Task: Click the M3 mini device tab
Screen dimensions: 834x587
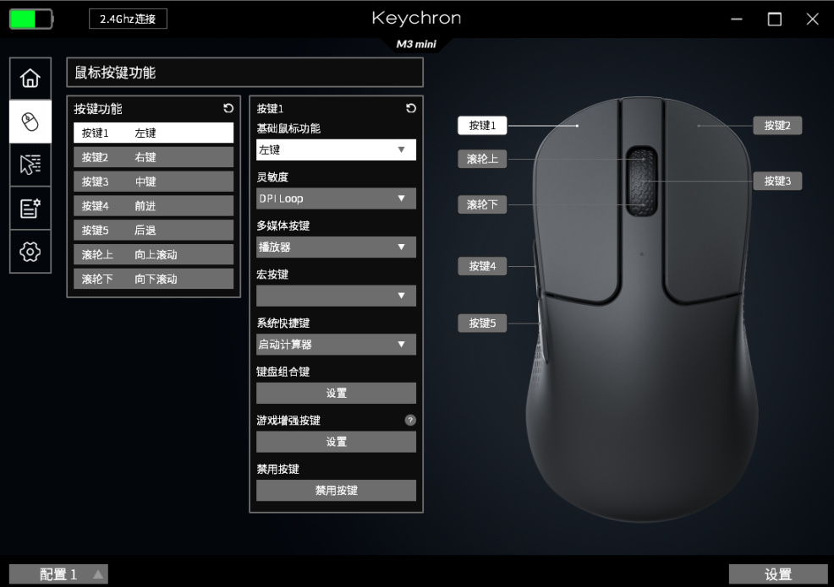Action: [x=416, y=44]
